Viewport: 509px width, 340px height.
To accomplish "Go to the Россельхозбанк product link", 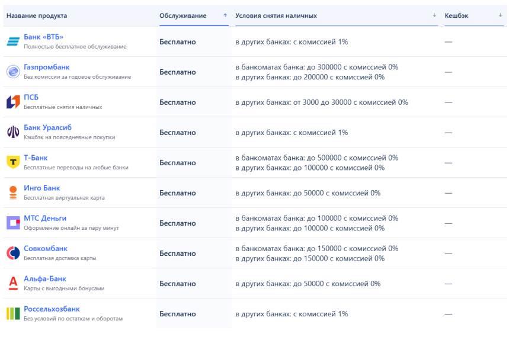I will tap(52, 309).
